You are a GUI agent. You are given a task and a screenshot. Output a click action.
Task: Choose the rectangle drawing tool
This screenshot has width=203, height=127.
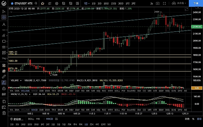point(4,41)
